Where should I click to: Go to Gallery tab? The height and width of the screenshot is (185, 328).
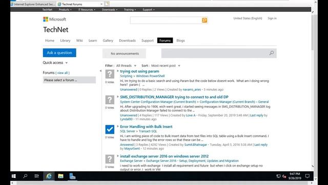tap(108, 41)
